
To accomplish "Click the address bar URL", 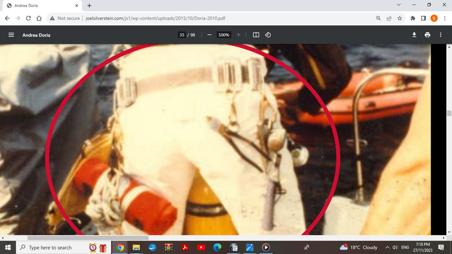I will 169,18.
